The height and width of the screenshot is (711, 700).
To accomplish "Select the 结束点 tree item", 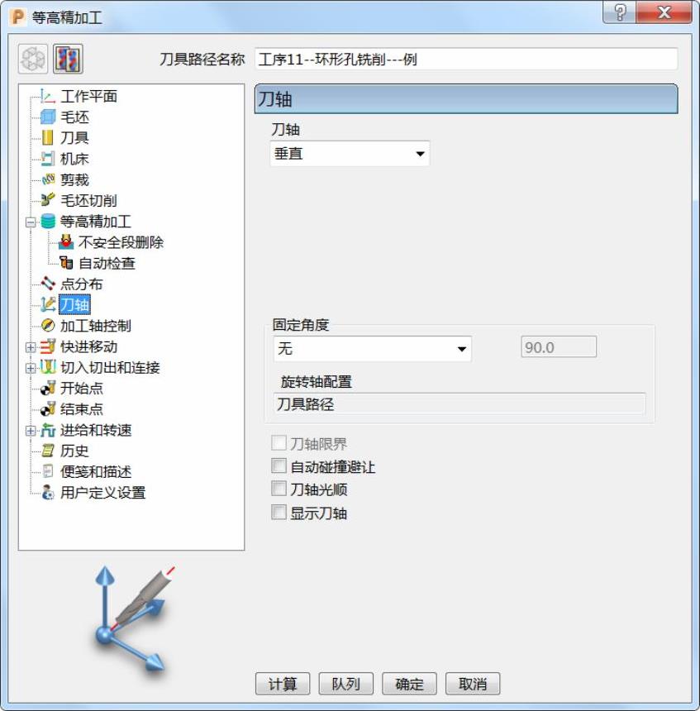I will pos(82,409).
